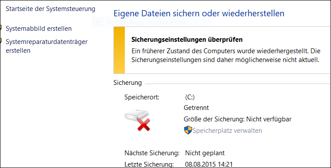Click the Sicherung section header
The height and width of the screenshot is (168, 331).
coord(127,83)
